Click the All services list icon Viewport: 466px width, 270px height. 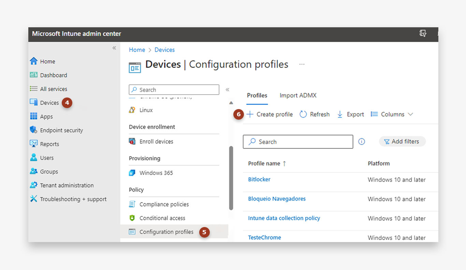tap(33, 89)
